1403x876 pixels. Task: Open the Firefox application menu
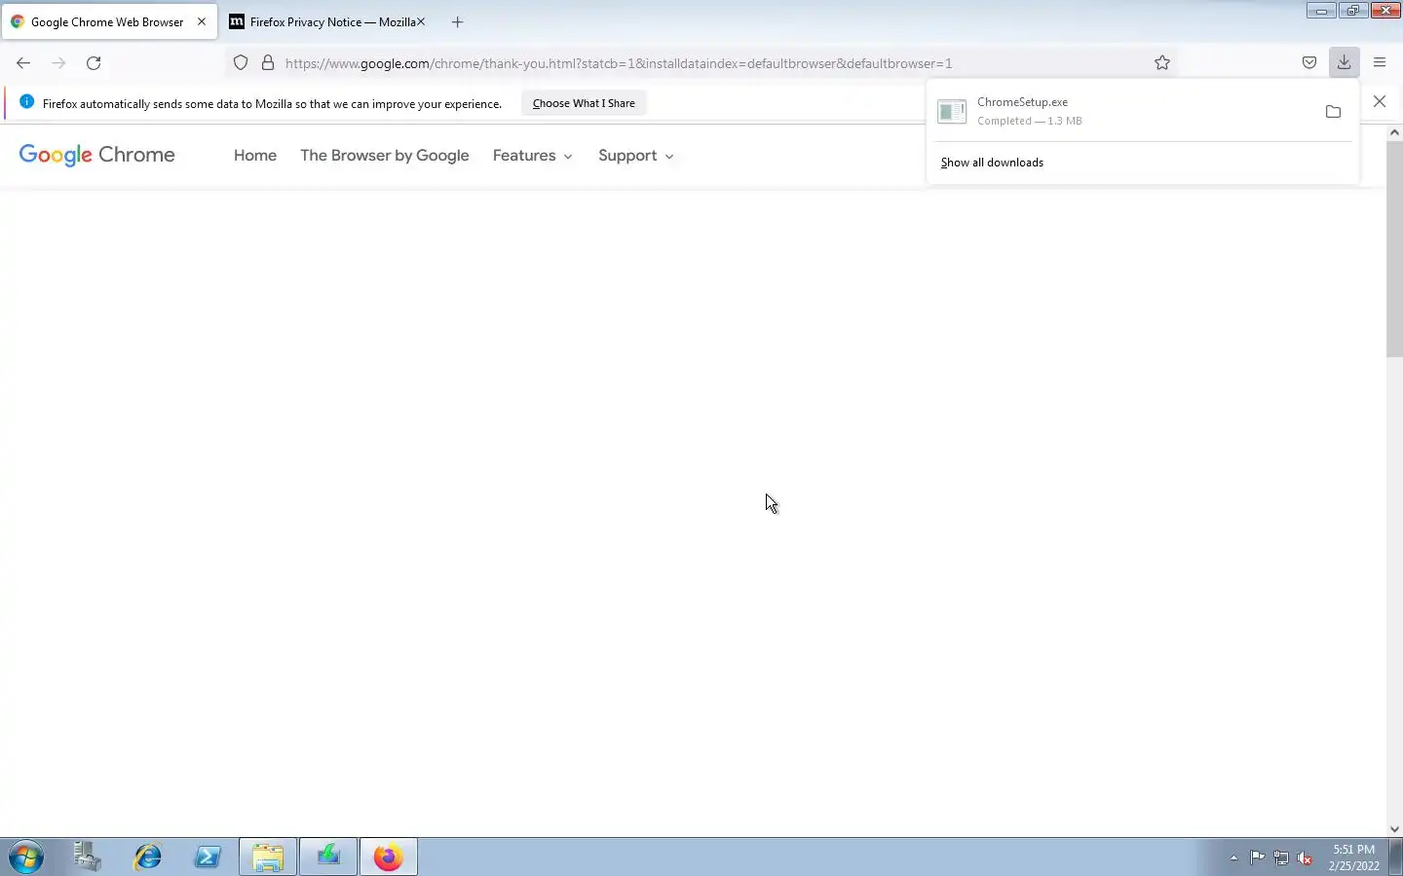coord(1380,63)
